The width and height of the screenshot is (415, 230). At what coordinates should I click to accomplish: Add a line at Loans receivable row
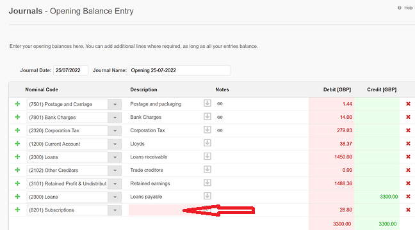17,157
